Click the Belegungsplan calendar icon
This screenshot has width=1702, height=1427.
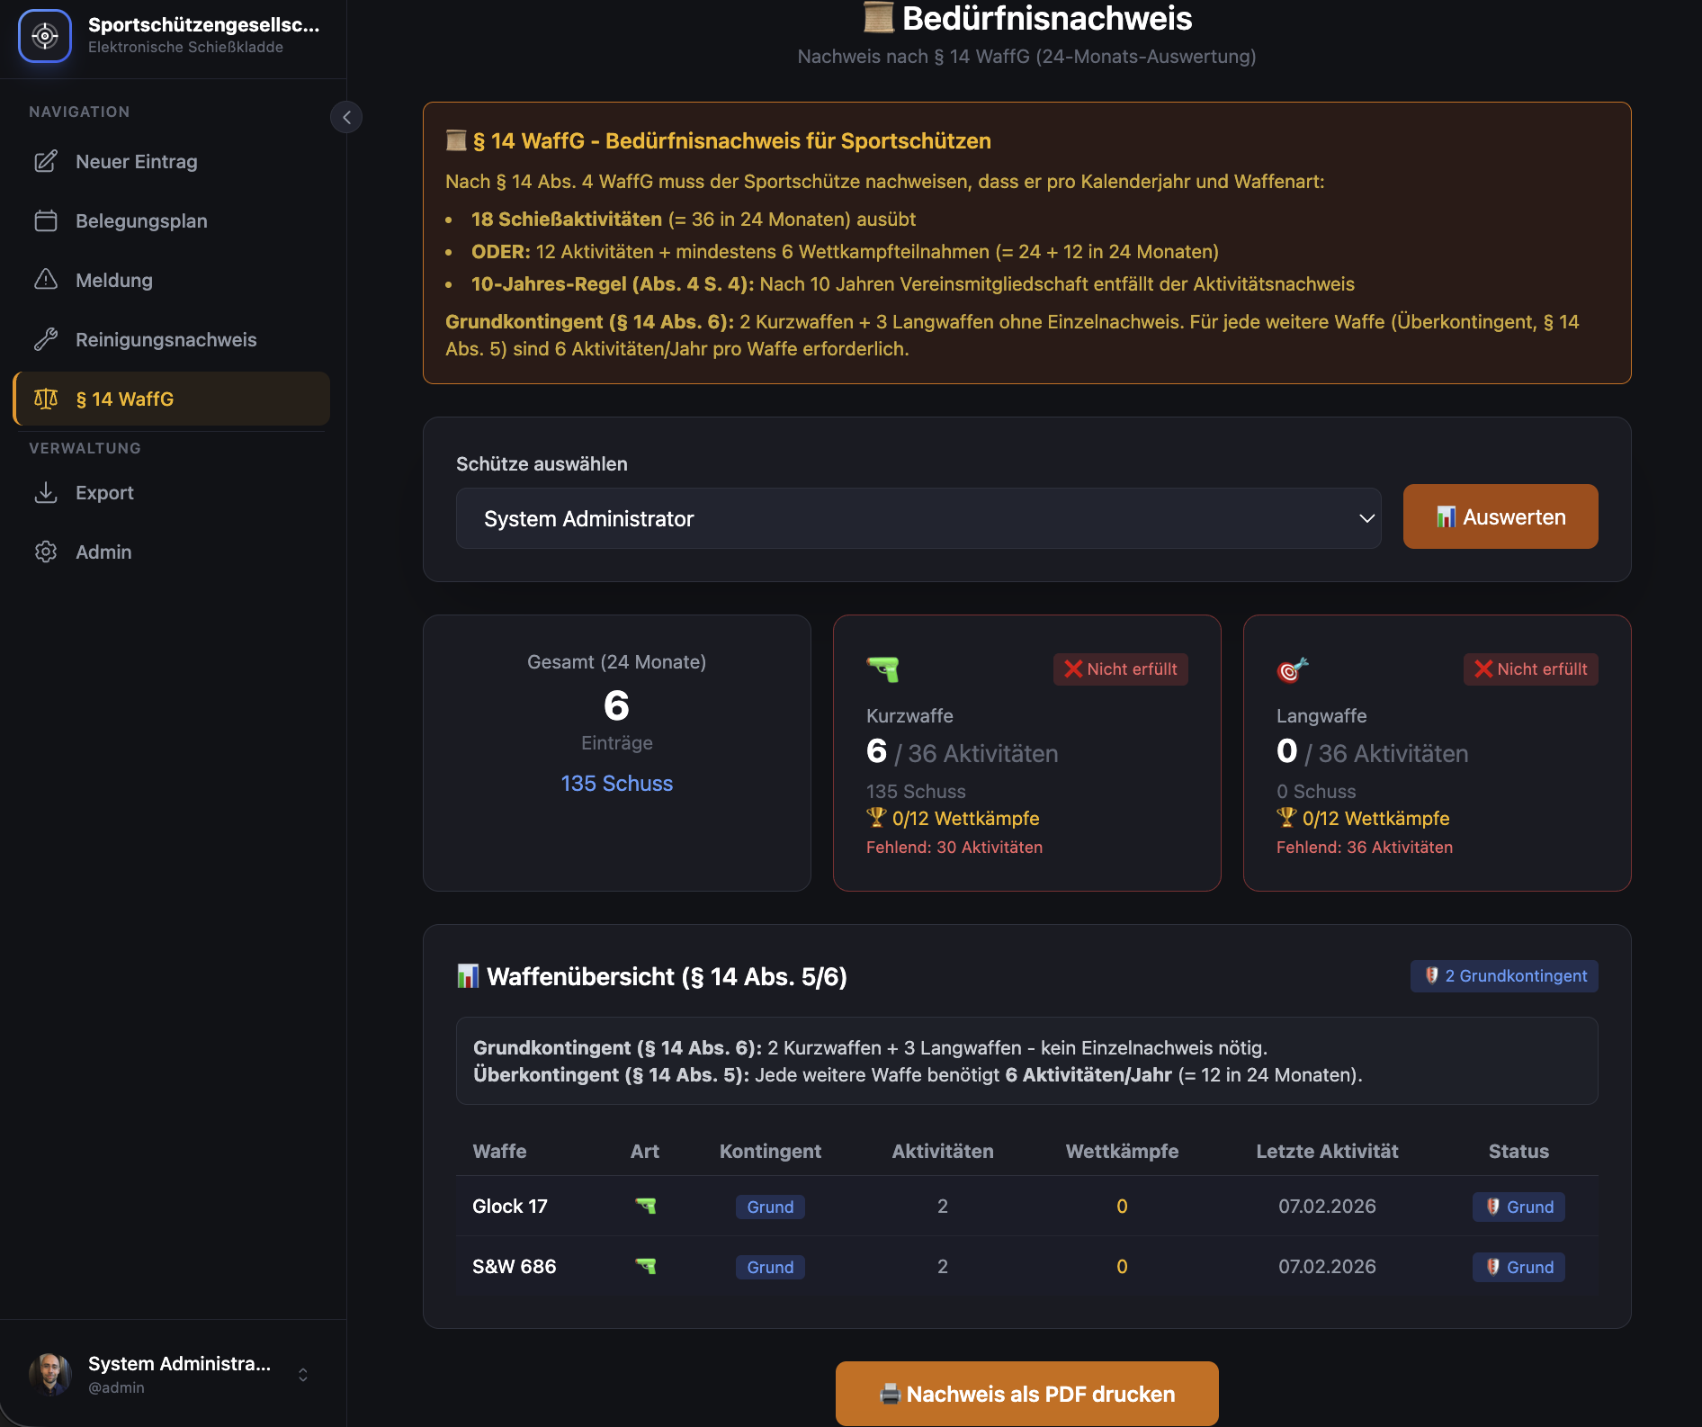coord(46,221)
